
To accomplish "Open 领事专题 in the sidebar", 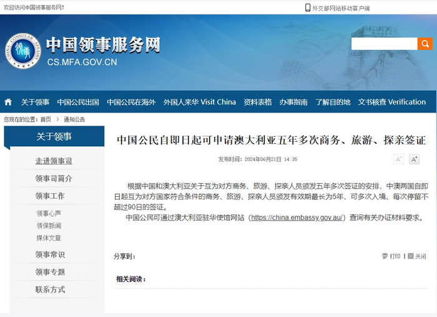I will point(50,272).
